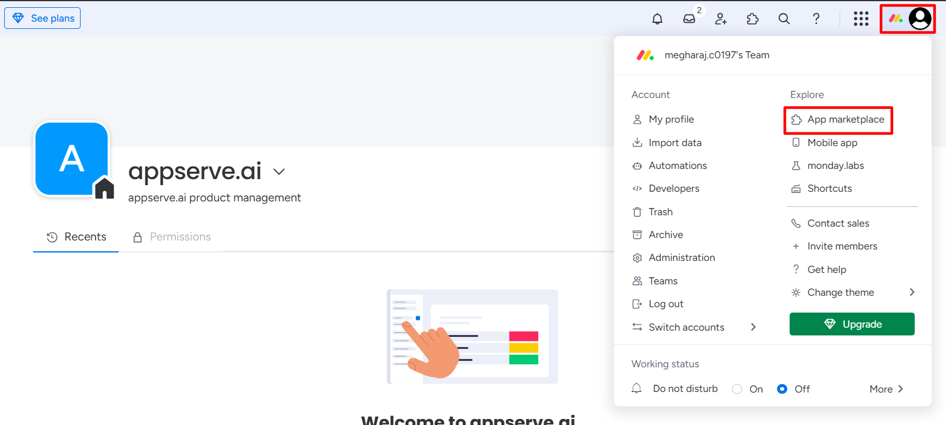Image resolution: width=946 pixels, height=425 pixels.
Task: Expand the appserve.ai workspace dropdown chevron
Action: tap(279, 172)
